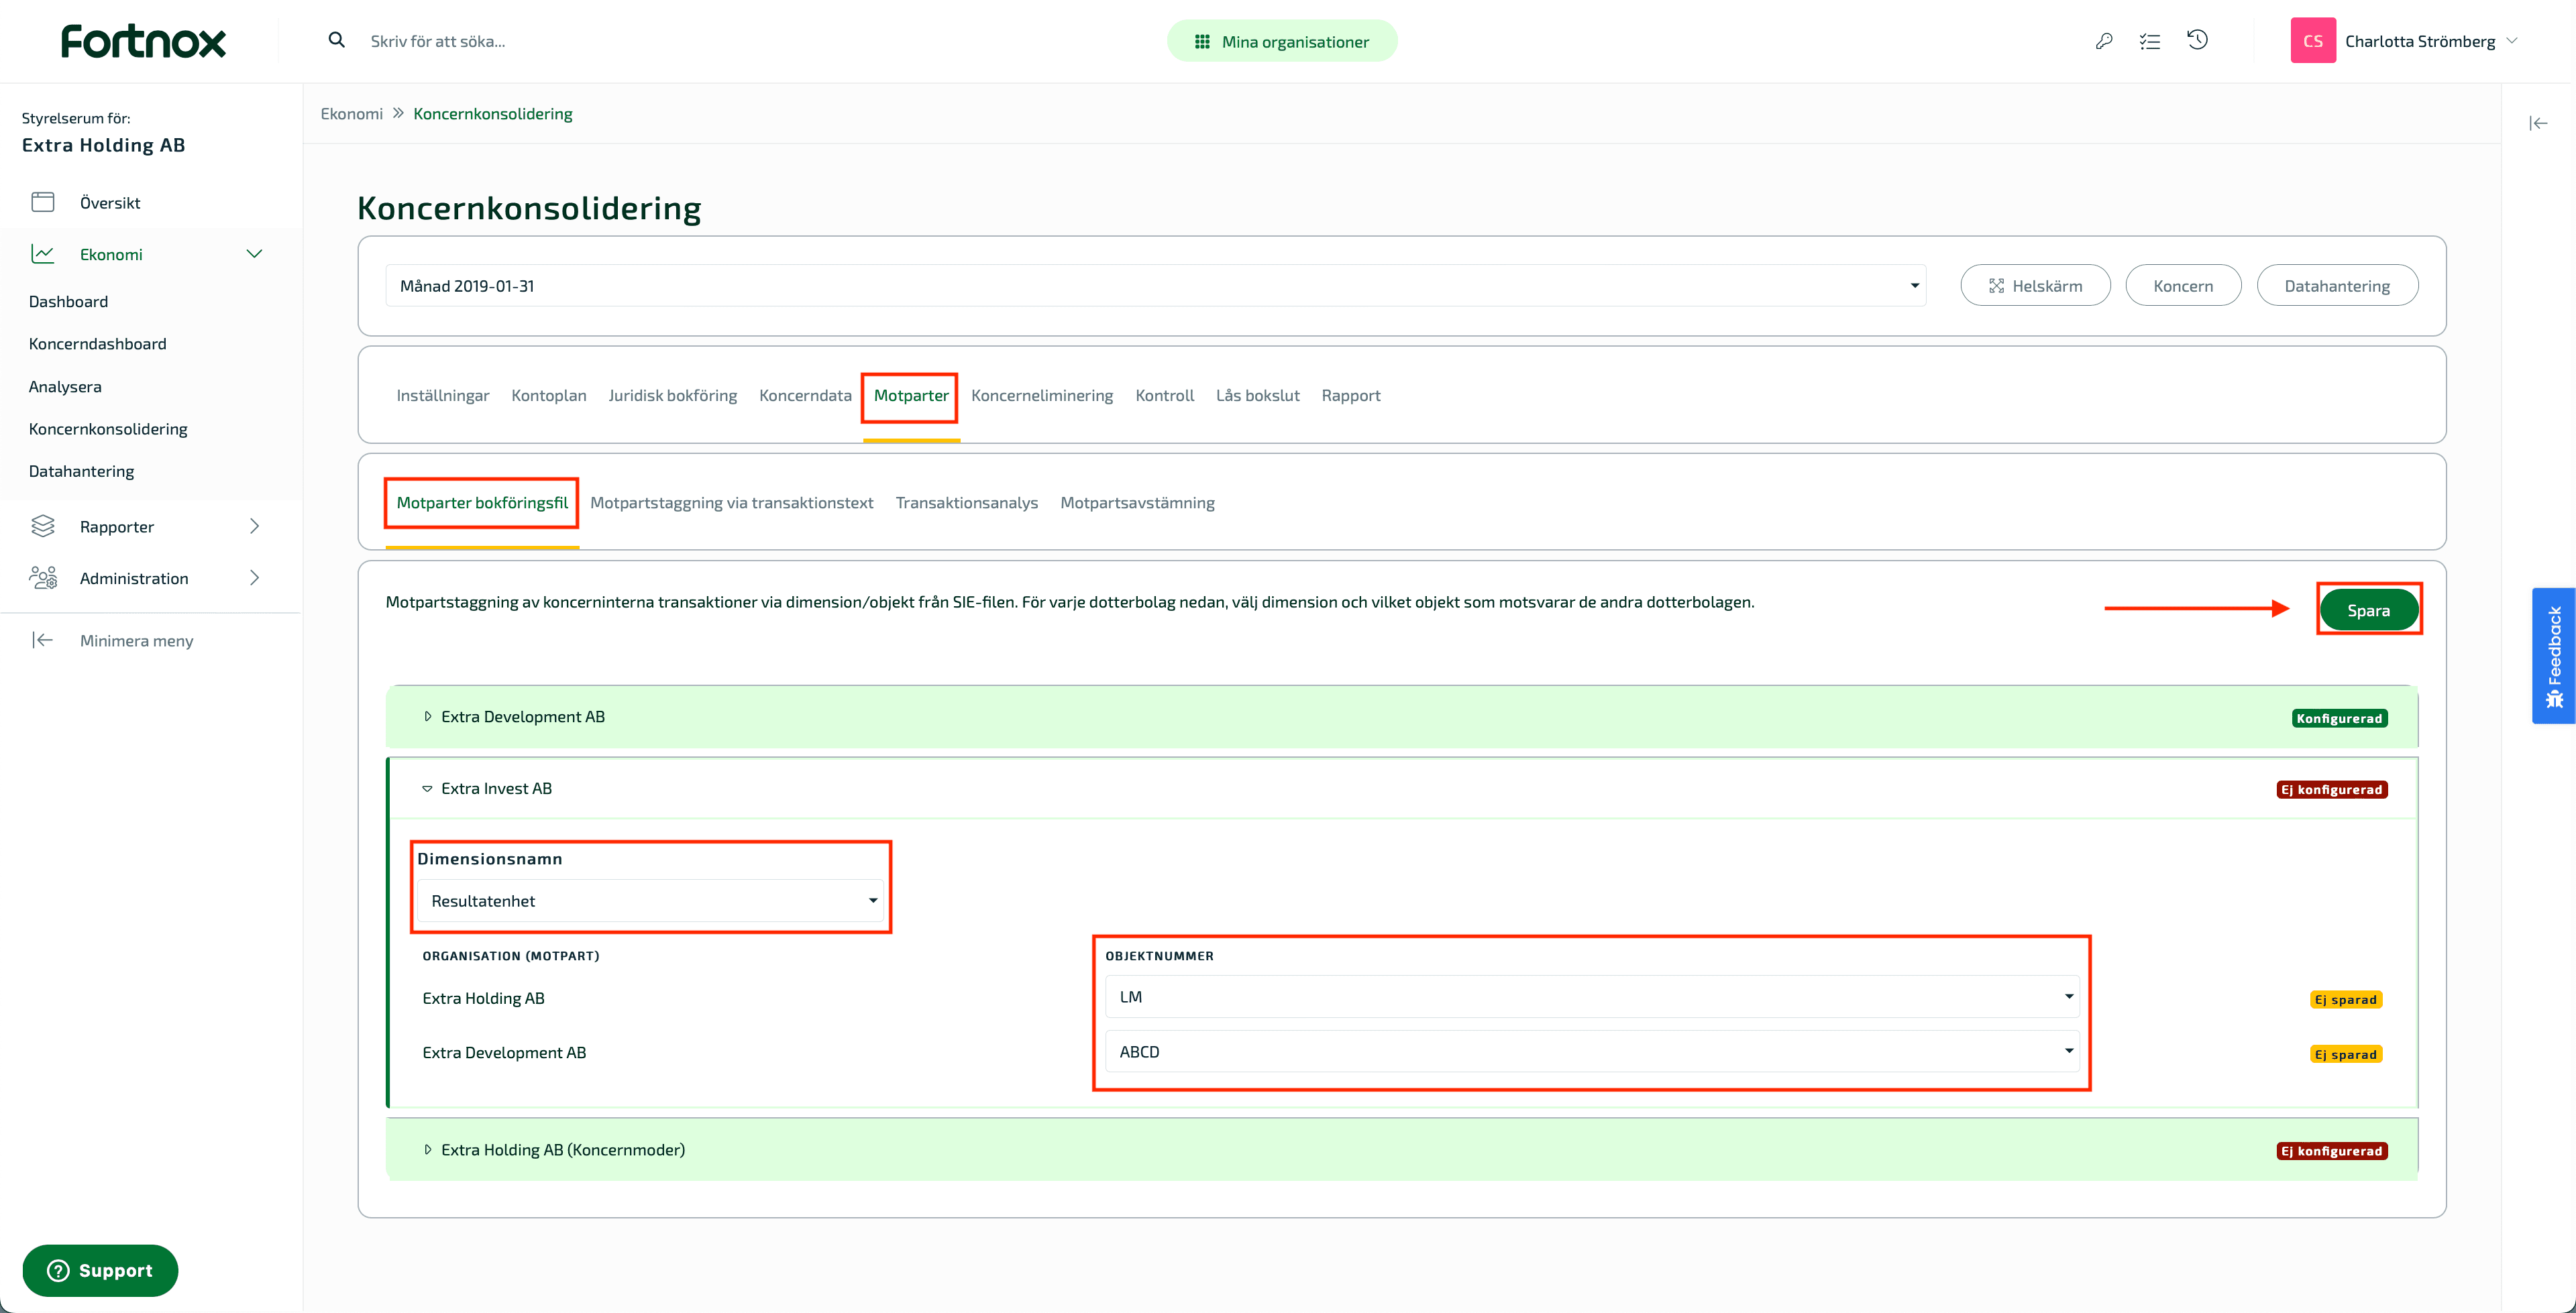Open Översikt in the sidebar

pos(110,202)
